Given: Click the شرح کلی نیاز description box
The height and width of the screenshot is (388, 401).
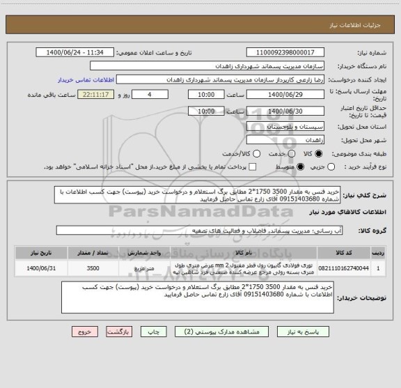Looking at the screenshot, I should (x=198, y=195).
